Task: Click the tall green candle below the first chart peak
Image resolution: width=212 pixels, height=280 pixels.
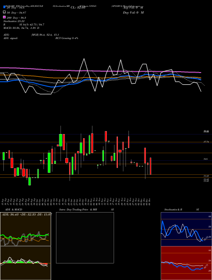Action: pyautogui.click(x=61, y=140)
